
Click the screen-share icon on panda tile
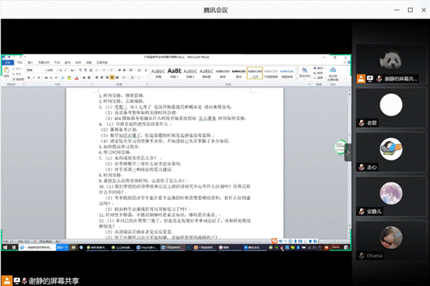(x=370, y=79)
